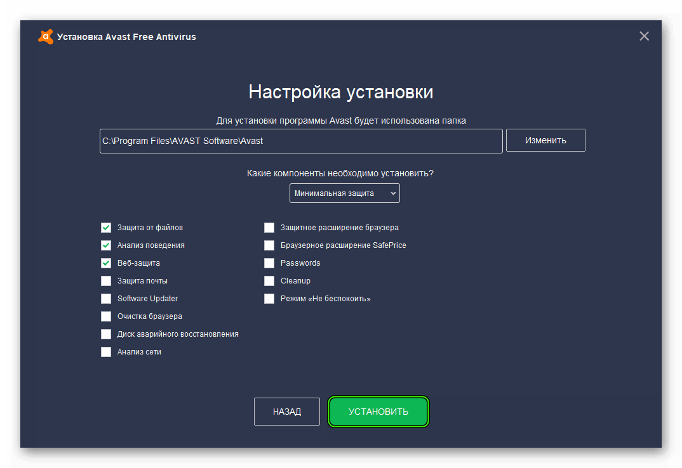This screenshot has width=682, height=468.
Task: Click the Avast logo icon in title
Action: pyautogui.click(x=46, y=37)
